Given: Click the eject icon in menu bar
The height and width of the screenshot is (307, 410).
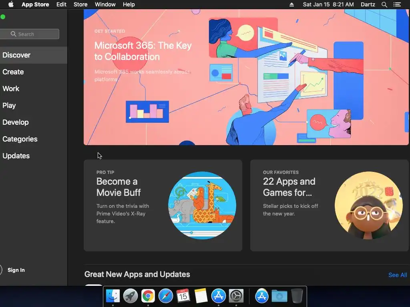Looking at the screenshot, I should [291, 4].
